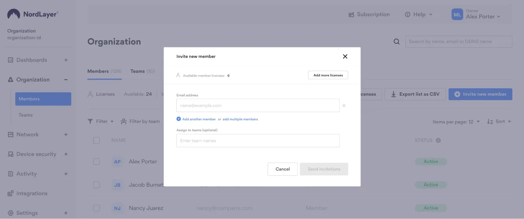Click the plus icon to add another member
Image resolution: width=524 pixels, height=219 pixels.
click(x=179, y=119)
